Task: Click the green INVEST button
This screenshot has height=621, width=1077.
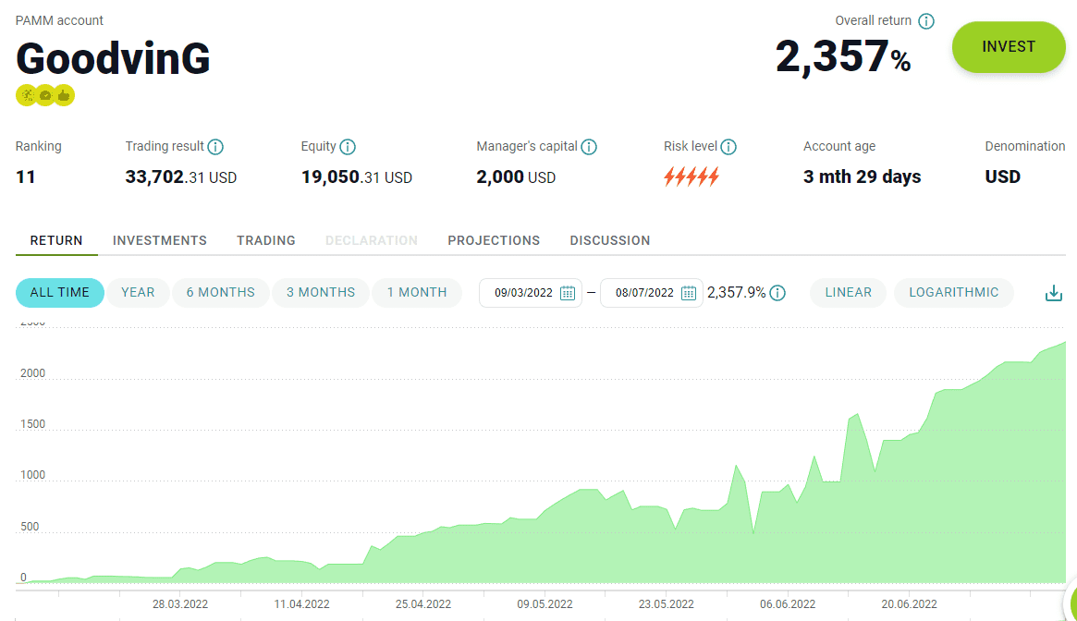Action: [1009, 47]
